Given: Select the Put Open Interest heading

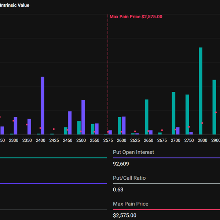Looking at the screenshot, I should [x=133, y=152].
